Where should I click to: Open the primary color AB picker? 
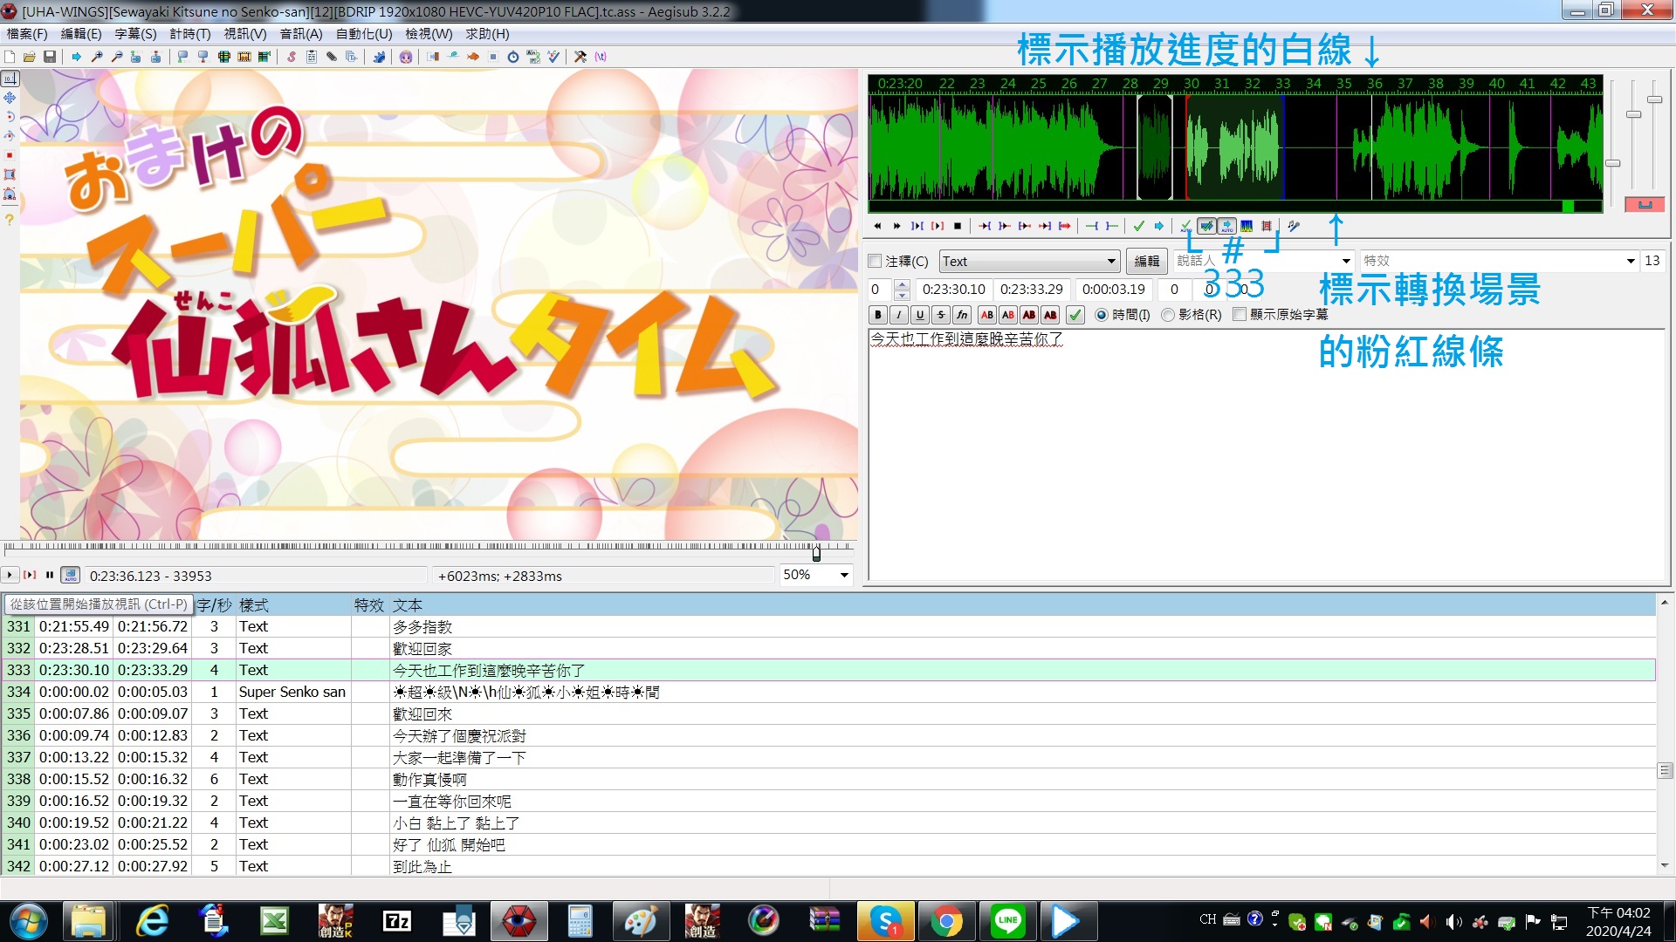click(986, 315)
